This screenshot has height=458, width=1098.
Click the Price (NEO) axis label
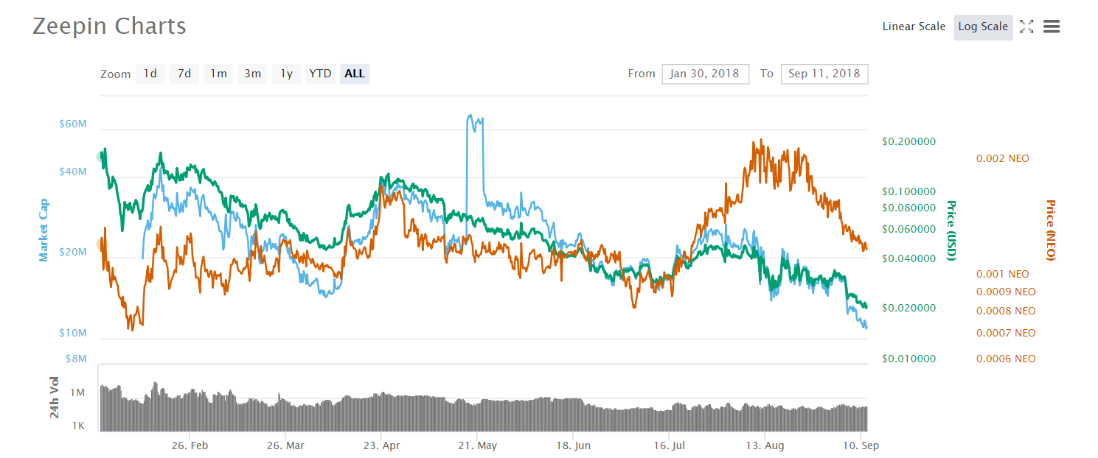[x=1050, y=230]
